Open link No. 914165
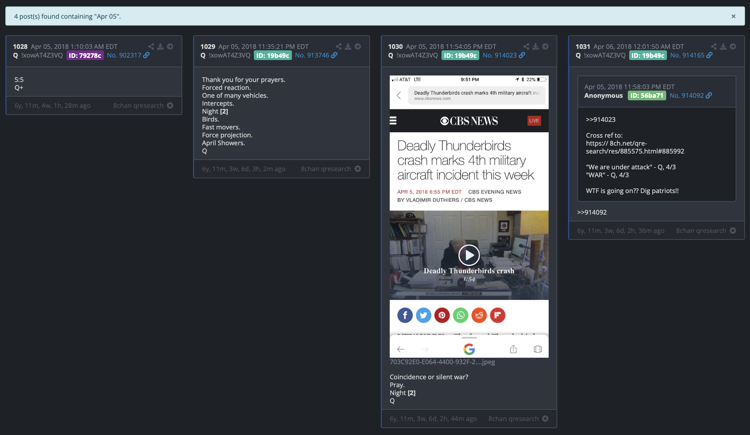The height and width of the screenshot is (435, 750). pos(691,55)
